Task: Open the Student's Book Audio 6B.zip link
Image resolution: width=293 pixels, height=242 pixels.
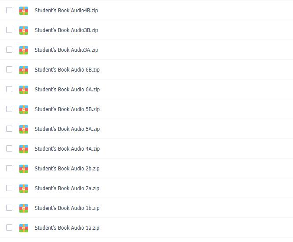Action: tap(67, 70)
